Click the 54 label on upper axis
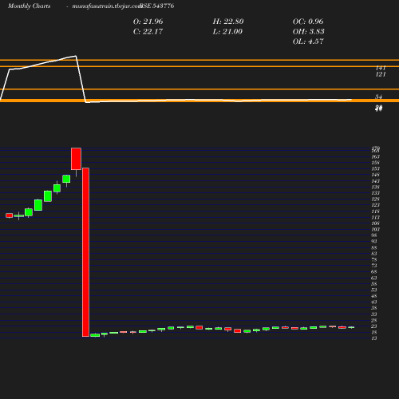399x399 pixels. 379,97
